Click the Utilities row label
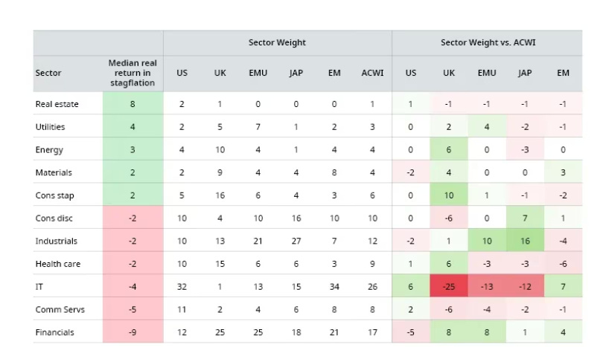 point(50,127)
